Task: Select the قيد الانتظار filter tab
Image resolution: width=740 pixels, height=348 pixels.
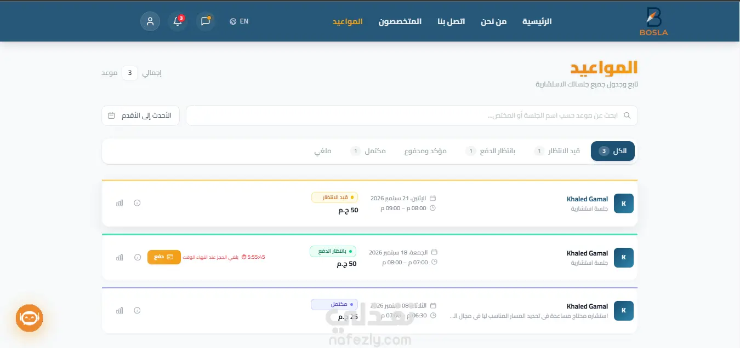Action: pos(557,151)
